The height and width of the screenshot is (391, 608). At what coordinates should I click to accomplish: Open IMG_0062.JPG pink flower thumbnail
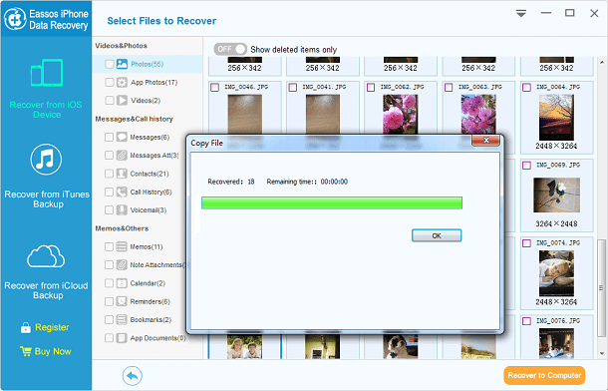(x=401, y=115)
